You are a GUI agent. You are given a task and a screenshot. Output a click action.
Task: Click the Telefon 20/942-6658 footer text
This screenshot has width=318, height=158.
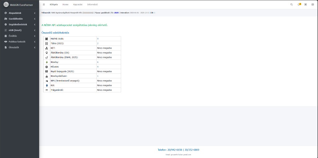point(170,150)
